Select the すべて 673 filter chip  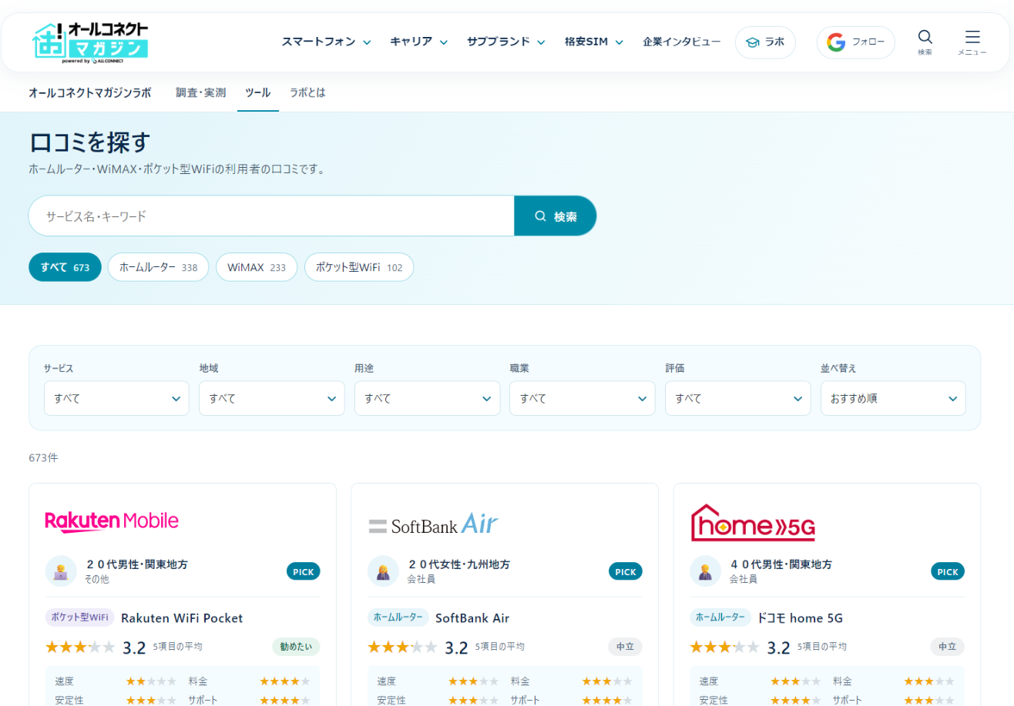pyautogui.click(x=65, y=267)
